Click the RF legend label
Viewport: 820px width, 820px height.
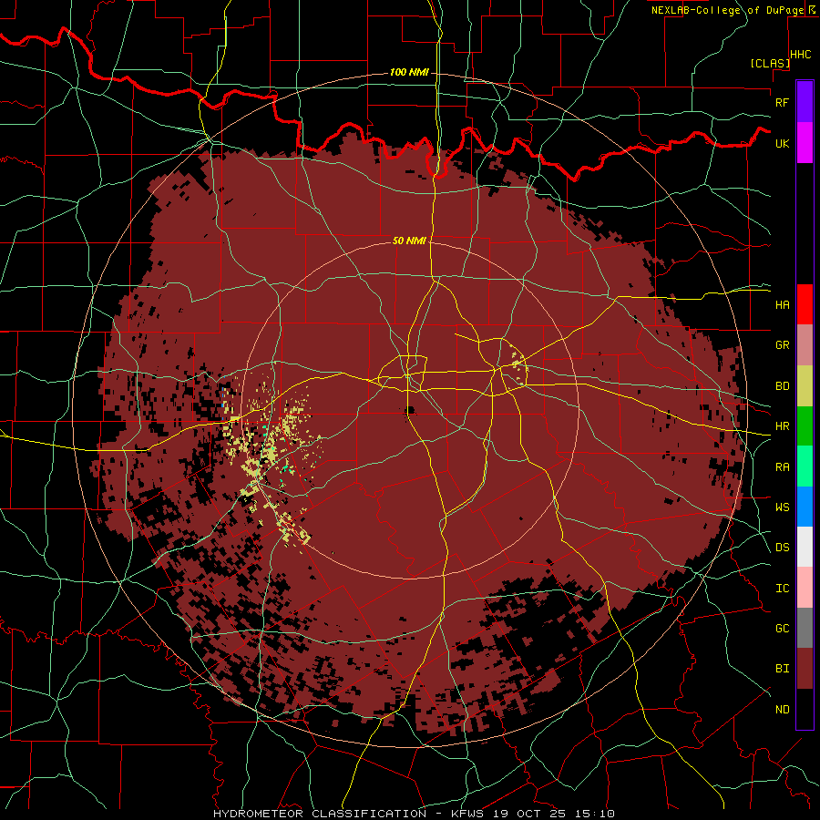point(782,102)
